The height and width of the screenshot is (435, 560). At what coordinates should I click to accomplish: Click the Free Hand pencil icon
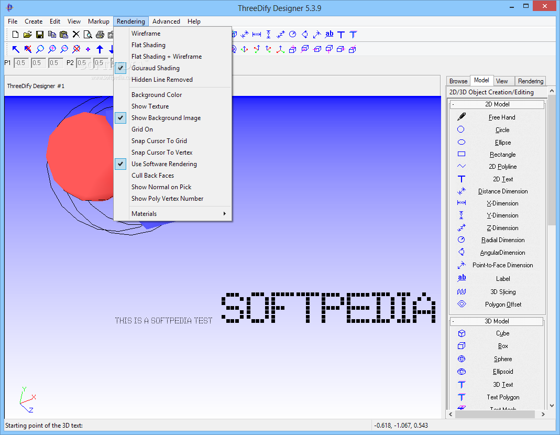pos(462,116)
